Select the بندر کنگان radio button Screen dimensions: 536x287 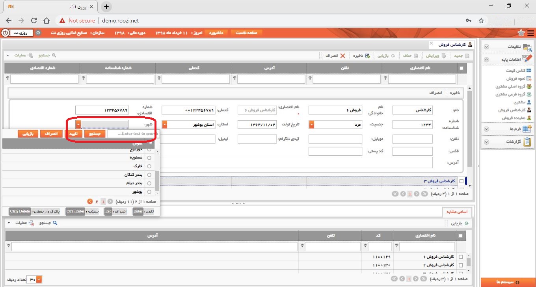[x=149, y=175]
